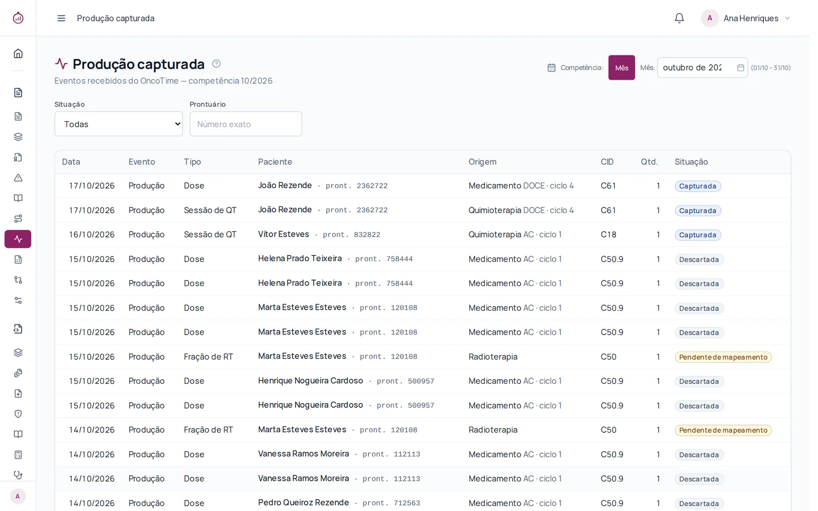Open the Situação dropdown showing Todas

coord(119,124)
